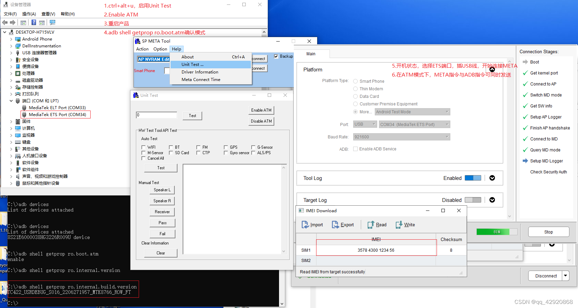Screen dimensions: 578x308
Task: Click the Speaker L manual test button
Action: tap(162, 190)
